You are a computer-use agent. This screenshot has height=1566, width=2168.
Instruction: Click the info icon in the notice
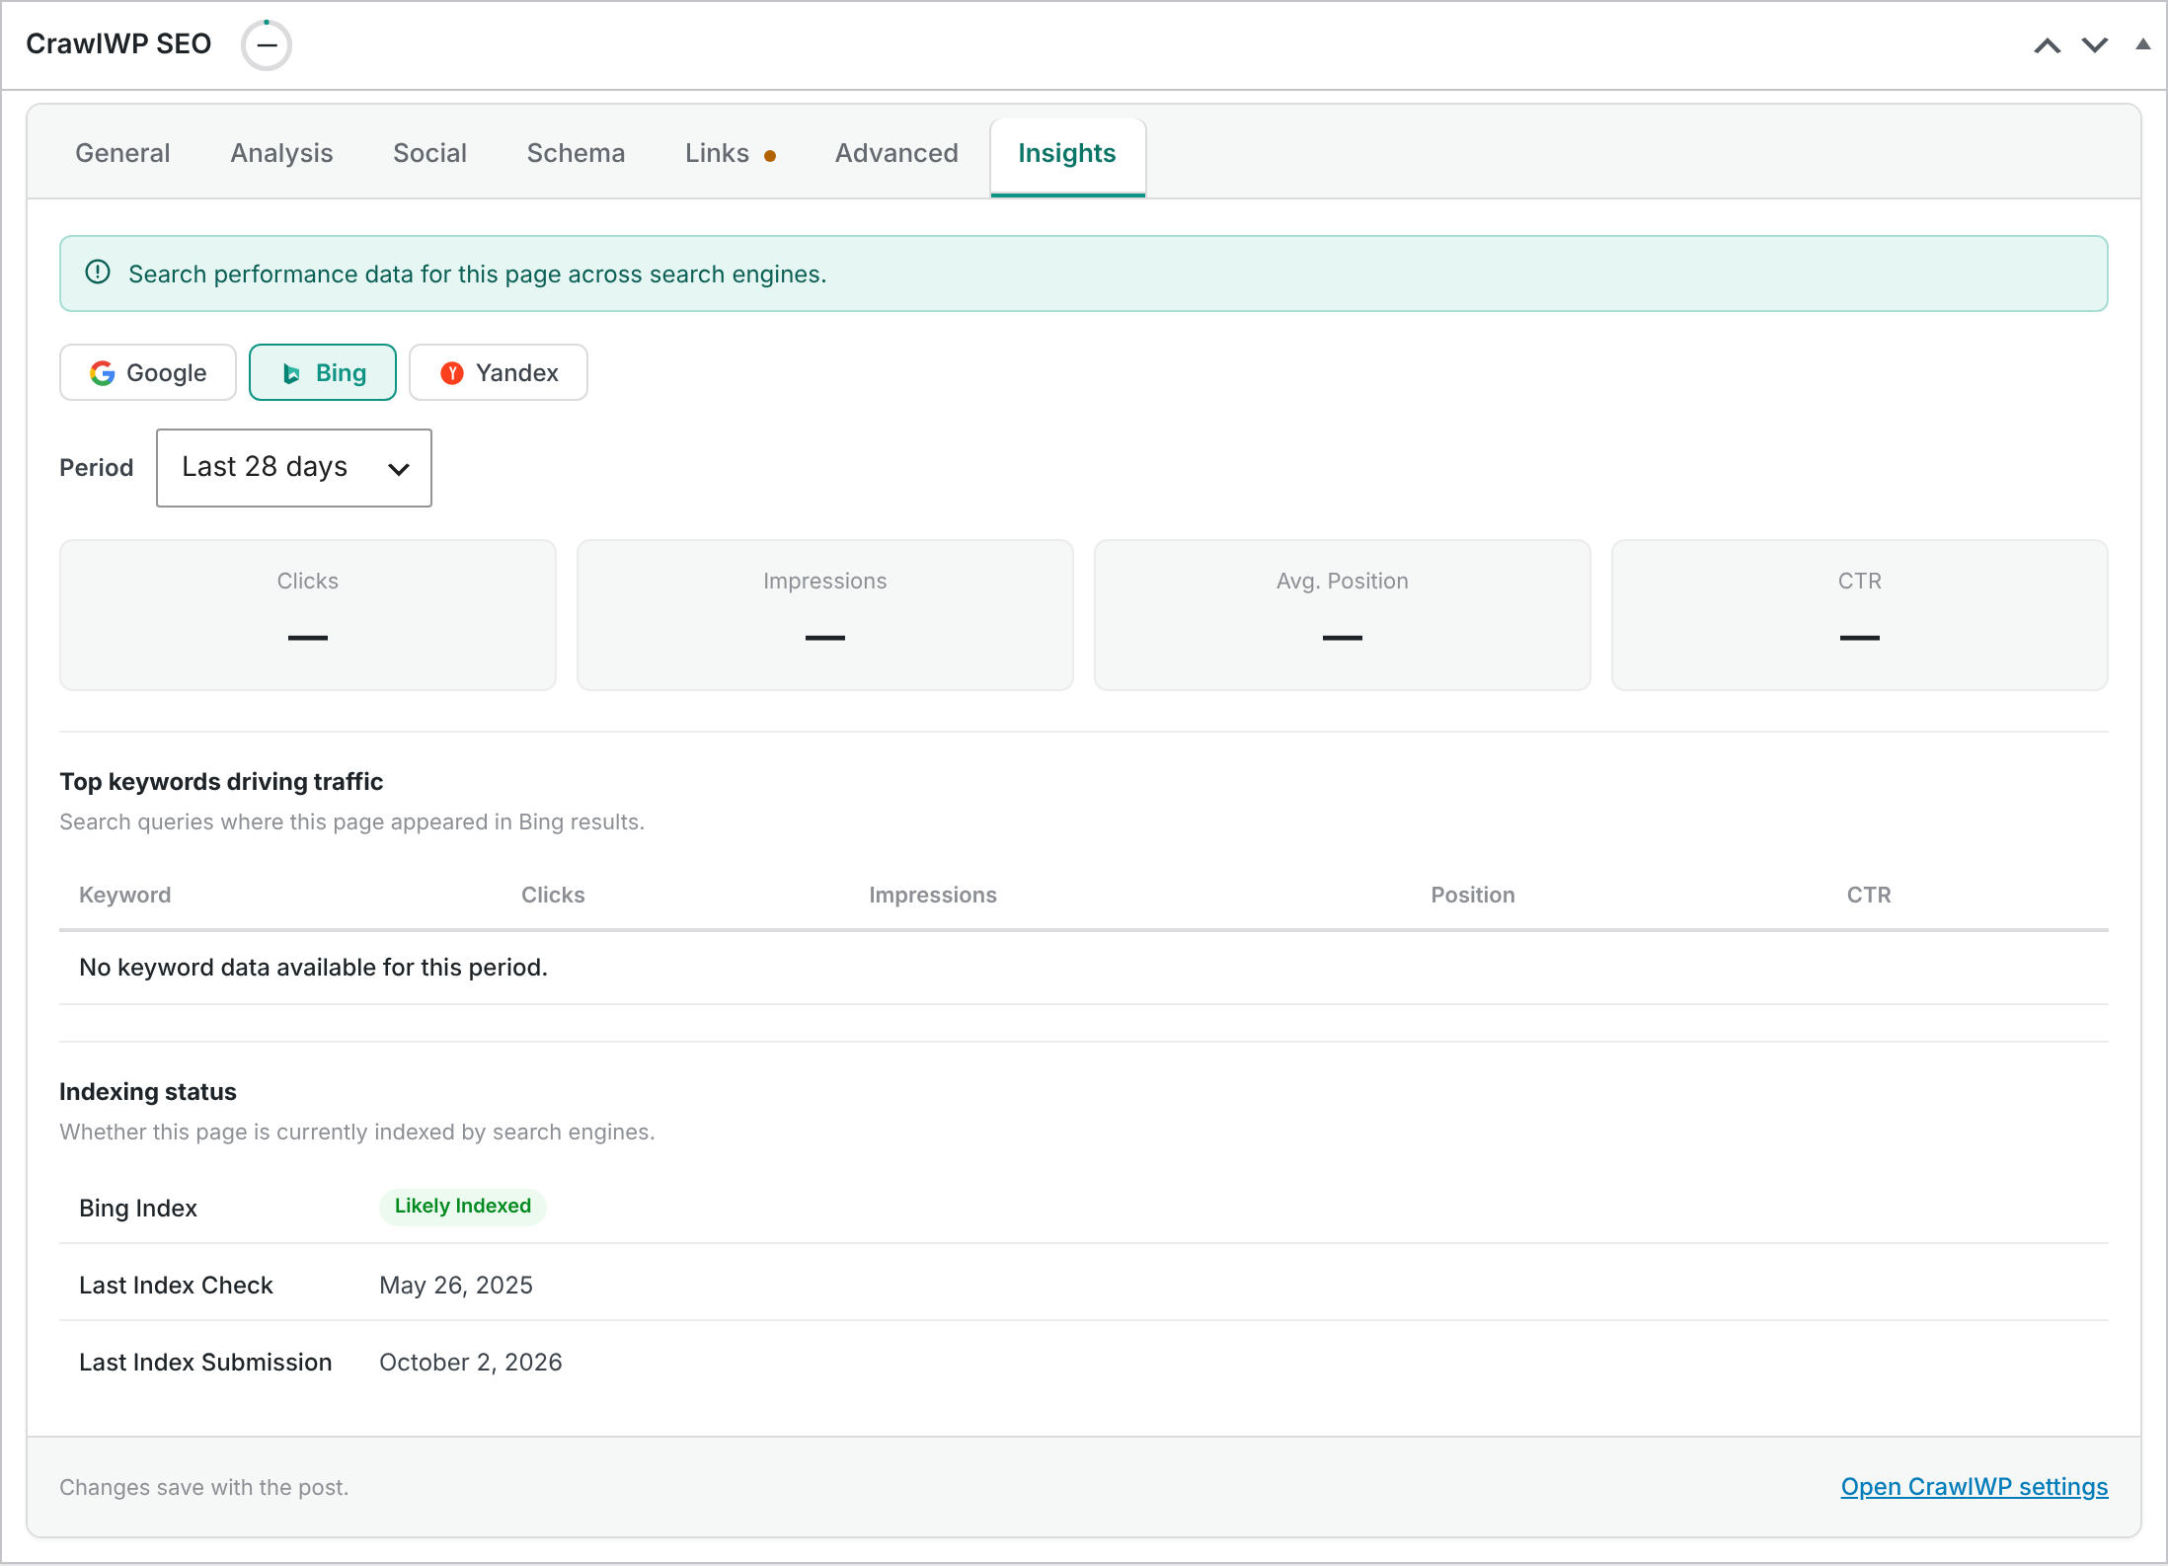[x=98, y=273]
